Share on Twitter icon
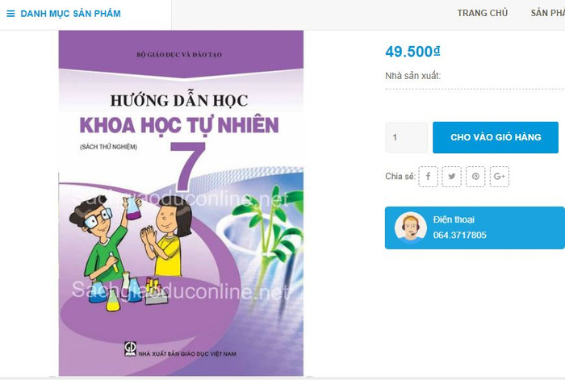The image size is (565, 380). pyautogui.click(x=451, y=177)
